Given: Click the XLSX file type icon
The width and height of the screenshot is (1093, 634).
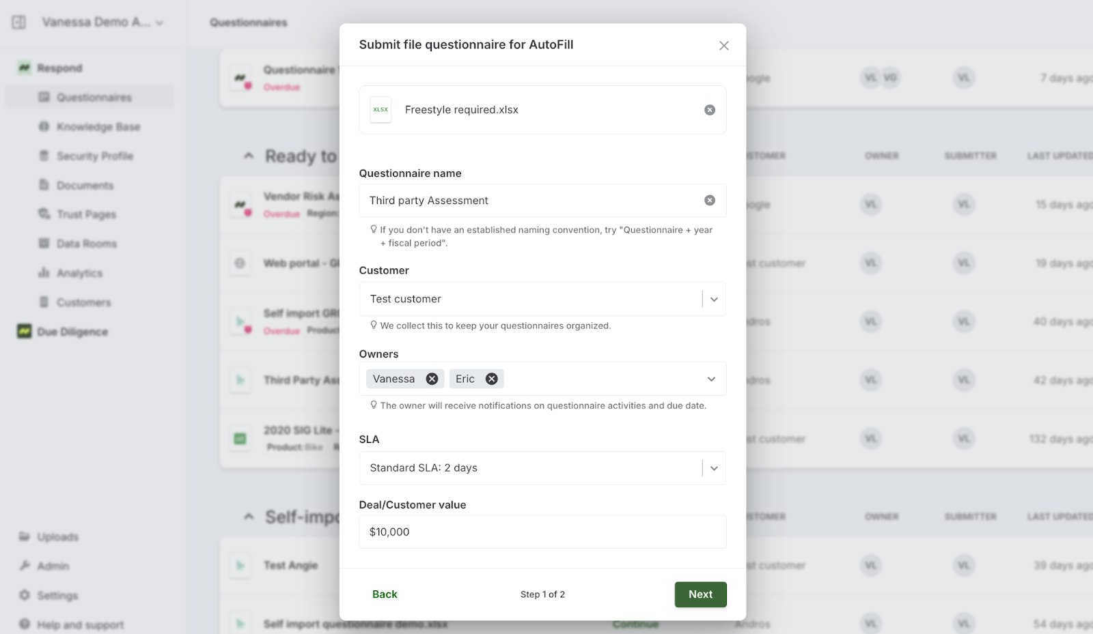Looking at the screenshot, I should pos(381,110).
